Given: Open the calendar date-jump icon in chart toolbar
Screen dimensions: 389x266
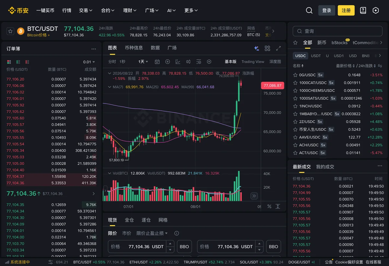Looking at the screenshot, I should point(157,62).
